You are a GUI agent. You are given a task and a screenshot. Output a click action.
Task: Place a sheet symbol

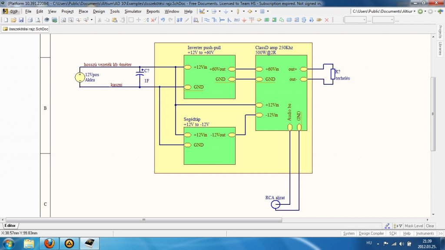point(266,20)
